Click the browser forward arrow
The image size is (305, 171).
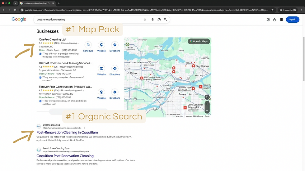click(x=9, y=10)
